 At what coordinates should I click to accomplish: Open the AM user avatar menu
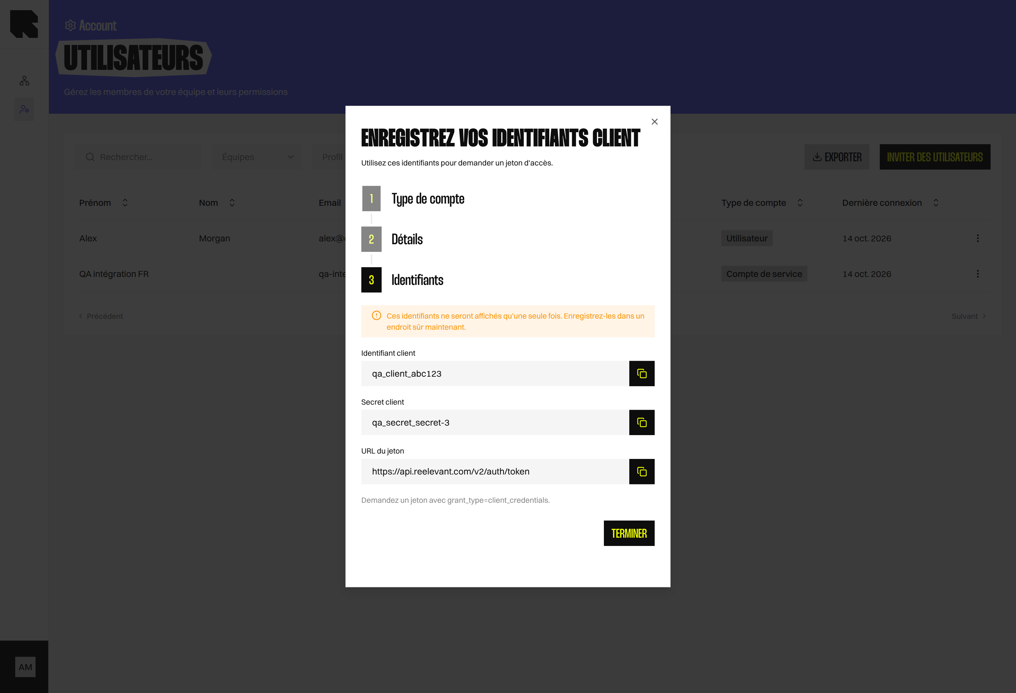(x=25, y=667)
